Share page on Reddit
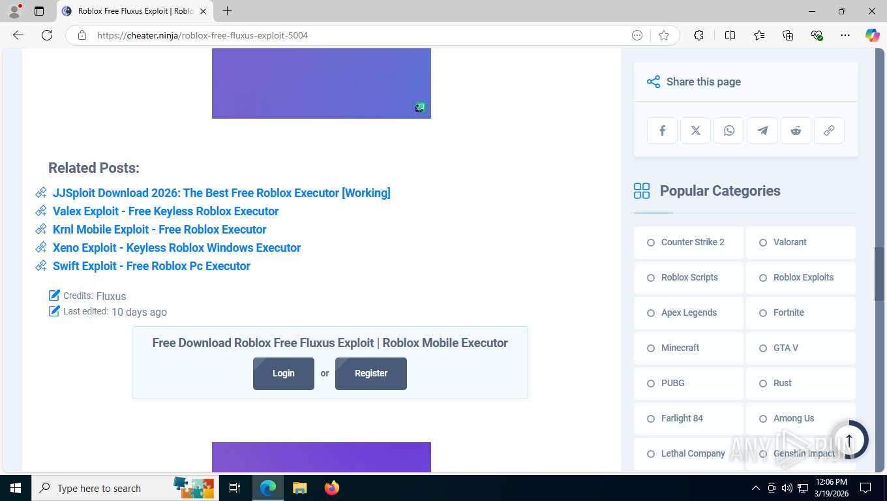This screenshot has height=501, width=887. pos(796,130)
